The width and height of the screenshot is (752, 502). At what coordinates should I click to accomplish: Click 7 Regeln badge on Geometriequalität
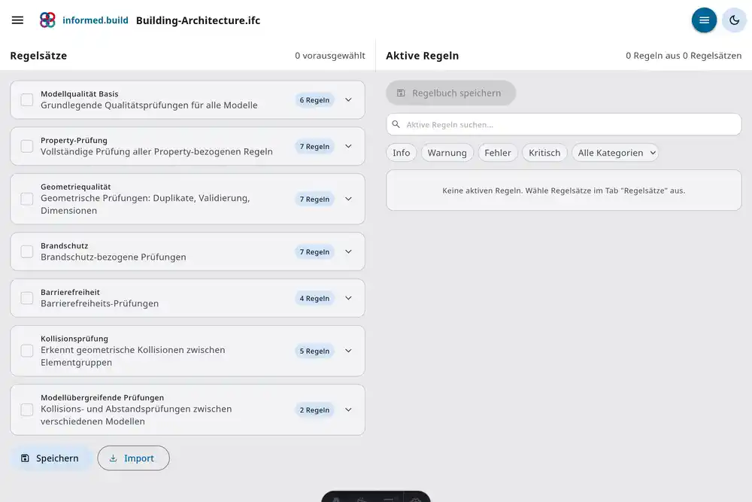coord(314,199)
